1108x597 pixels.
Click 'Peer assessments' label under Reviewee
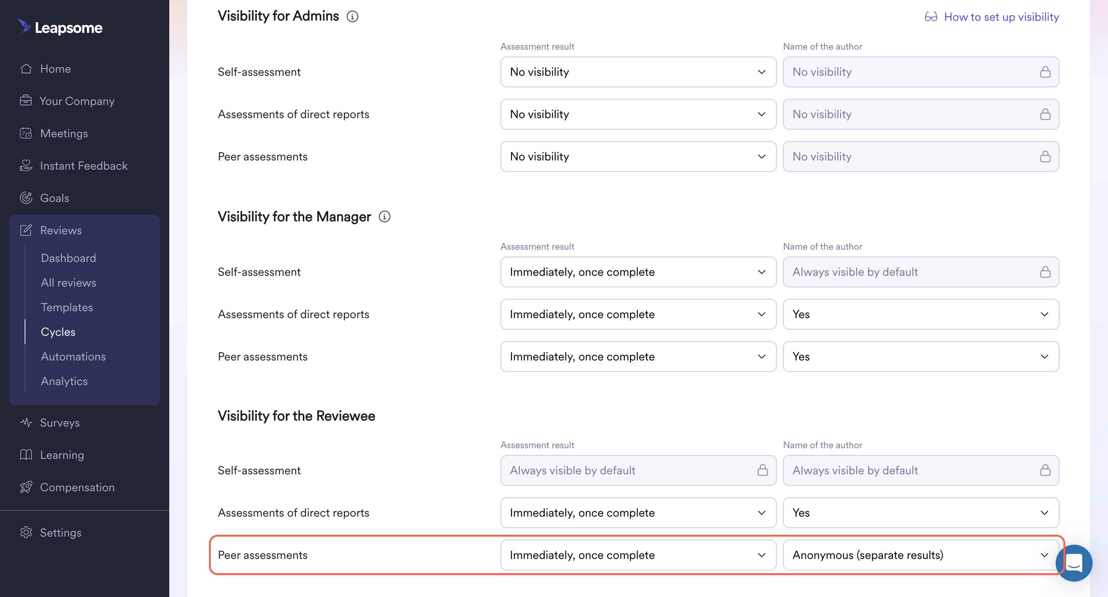tap(262, 555)
